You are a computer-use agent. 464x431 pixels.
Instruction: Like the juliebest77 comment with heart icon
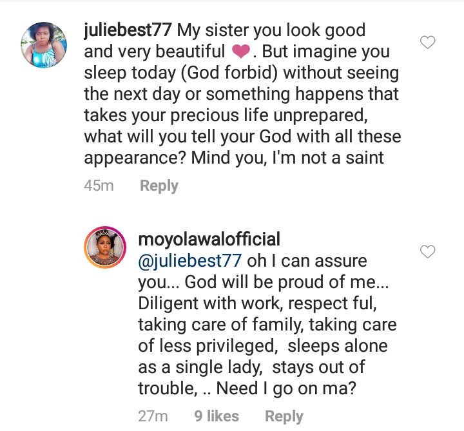click(427, 43)
